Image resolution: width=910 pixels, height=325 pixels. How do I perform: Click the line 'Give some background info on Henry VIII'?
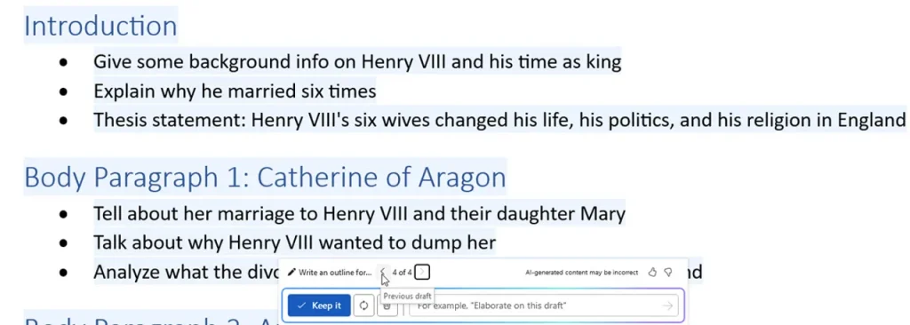(357, 62)
